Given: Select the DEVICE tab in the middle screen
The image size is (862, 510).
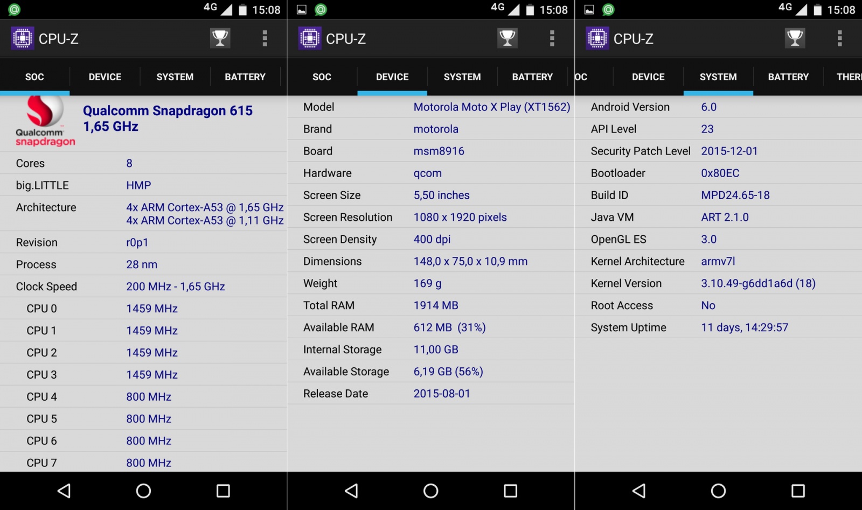Looking at the screenshot, I should pyautogui.click(x=392, y=77).
